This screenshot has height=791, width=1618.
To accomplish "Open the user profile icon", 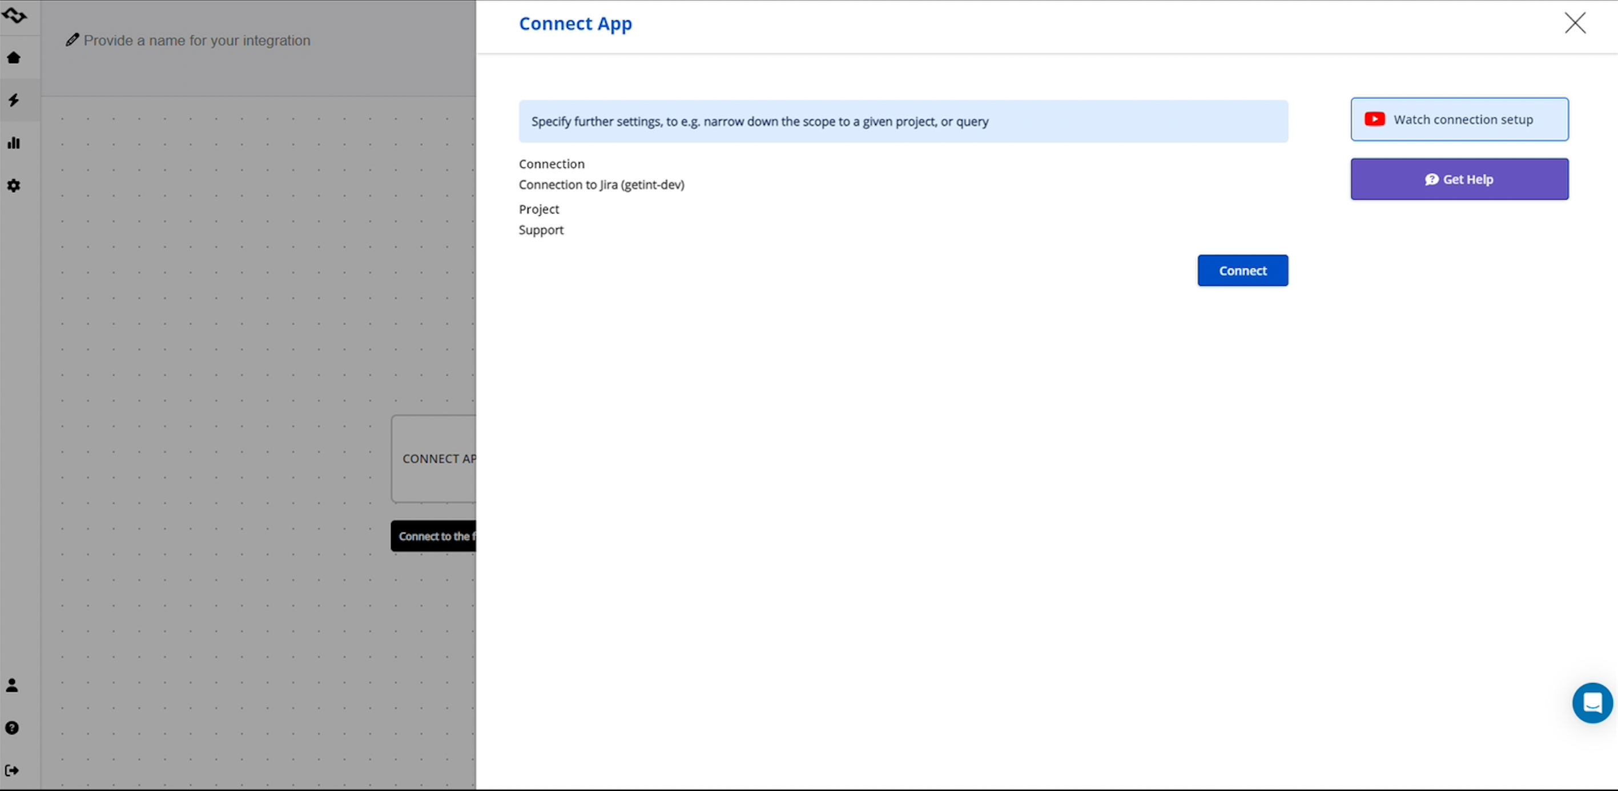I will click(12, 685).
